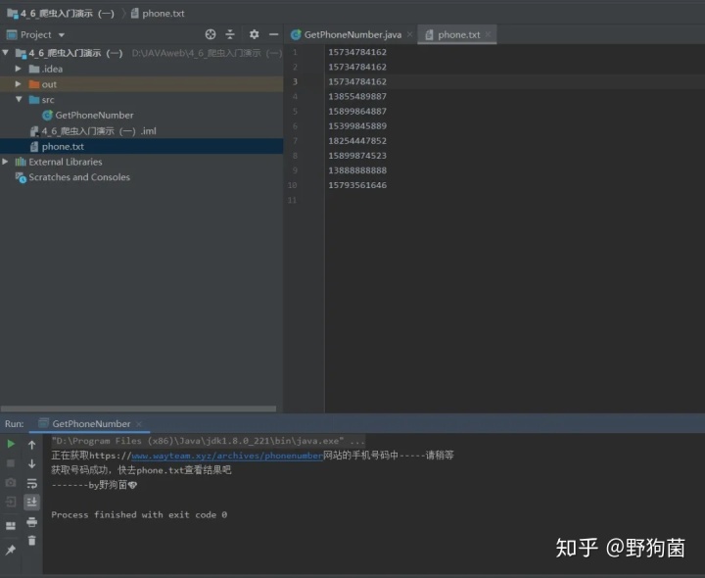Click phone number 15793561646 in editor
This screenshot has height=578, width=705.
tap(357, 185)
